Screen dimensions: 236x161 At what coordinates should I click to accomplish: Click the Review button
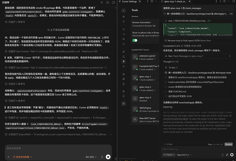click(x=228, y=144)
